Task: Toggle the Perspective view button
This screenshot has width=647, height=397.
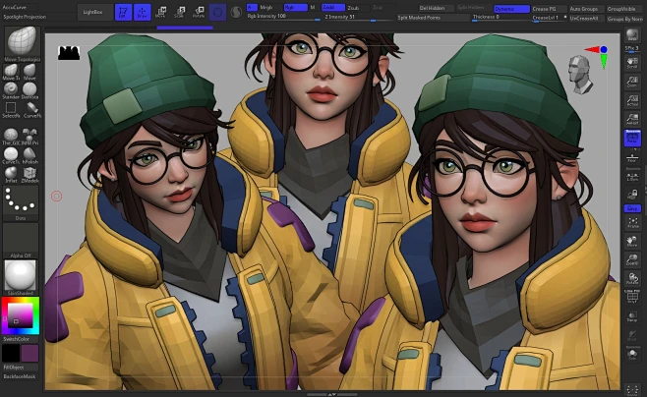Action: pos(632,138)
